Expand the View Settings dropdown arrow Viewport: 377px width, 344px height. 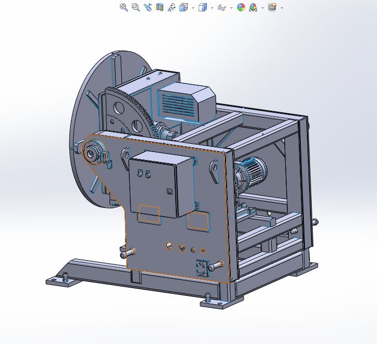click(282, 8)
